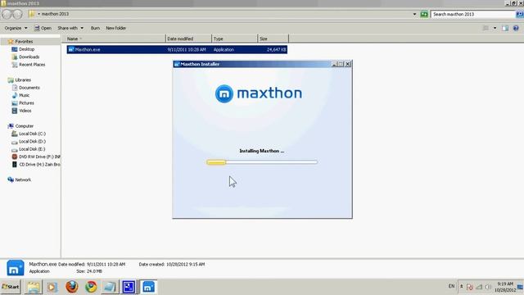This screenshot has width=524, height=295.
Task: Toggle the preview pane icon
Action: tap(505, 28)
